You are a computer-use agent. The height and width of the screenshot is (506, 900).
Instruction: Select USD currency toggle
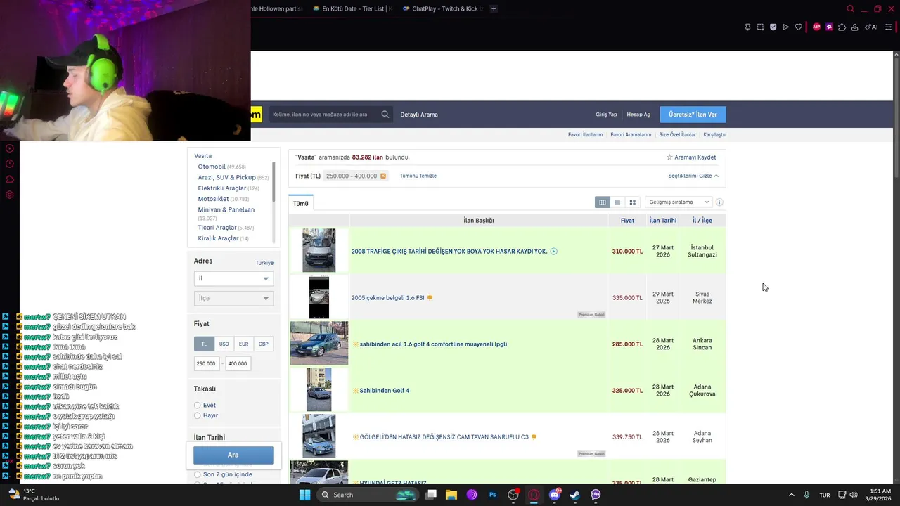tap(224, 344)
